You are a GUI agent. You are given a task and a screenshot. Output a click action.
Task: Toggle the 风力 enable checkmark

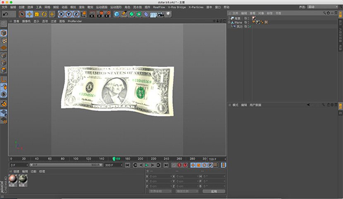[x=250, y=26]
